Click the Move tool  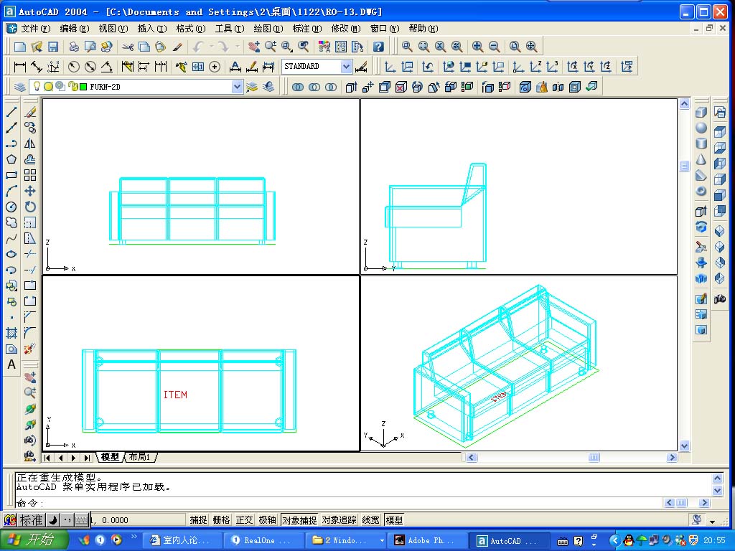(30, 191)
